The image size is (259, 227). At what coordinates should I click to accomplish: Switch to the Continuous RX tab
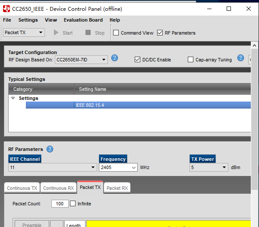[x=58, y=188]
